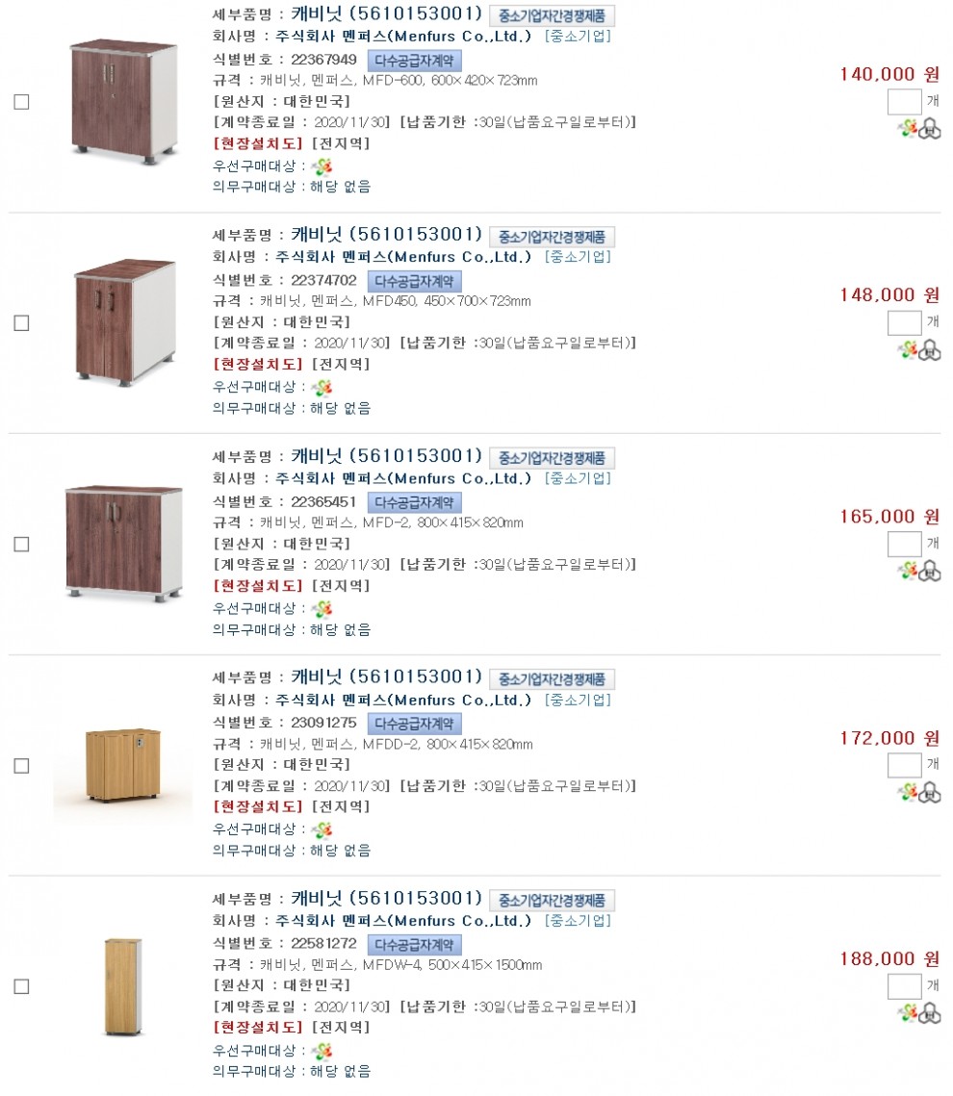The height and width of the screenshot is (1096, 953).
Task: Click the quantity field for the 165,000 원 cabinet
Action: [904, 544]
